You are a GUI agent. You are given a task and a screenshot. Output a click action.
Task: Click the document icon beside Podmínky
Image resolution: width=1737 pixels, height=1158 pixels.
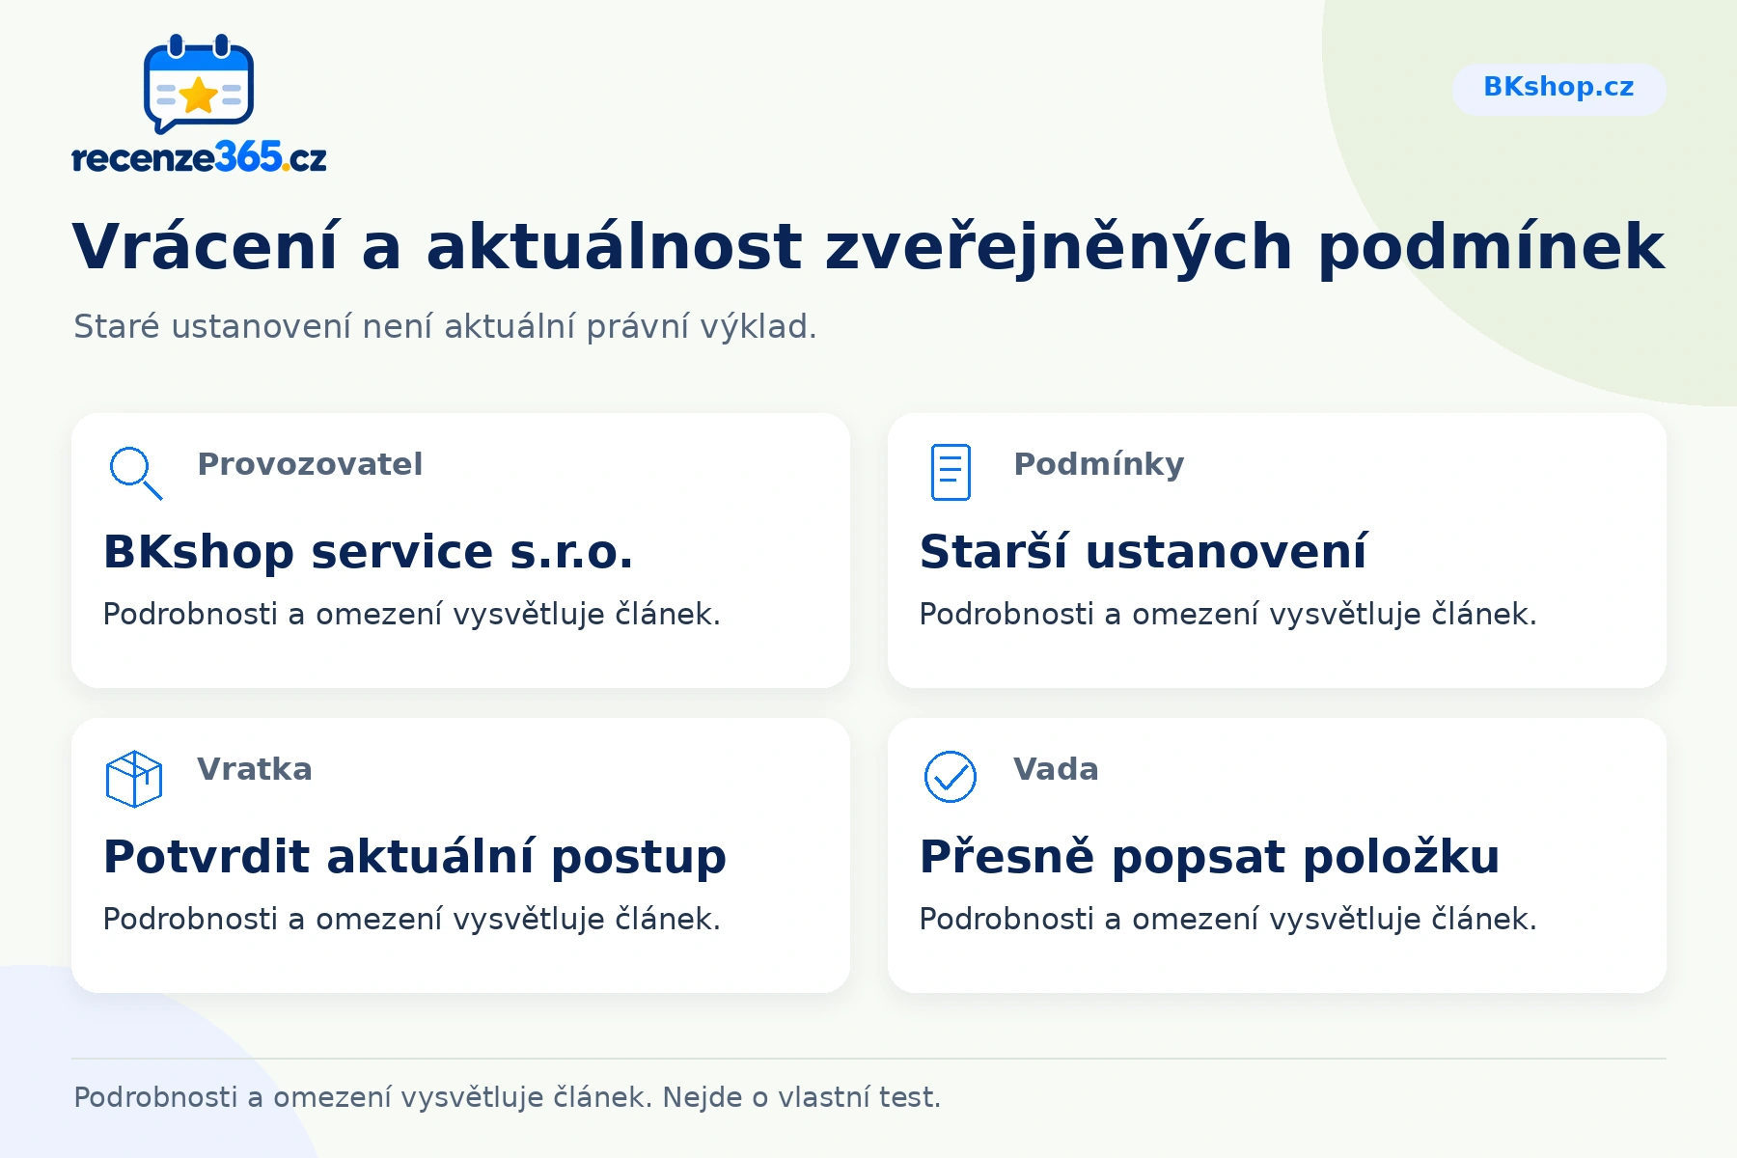(951, 472)
